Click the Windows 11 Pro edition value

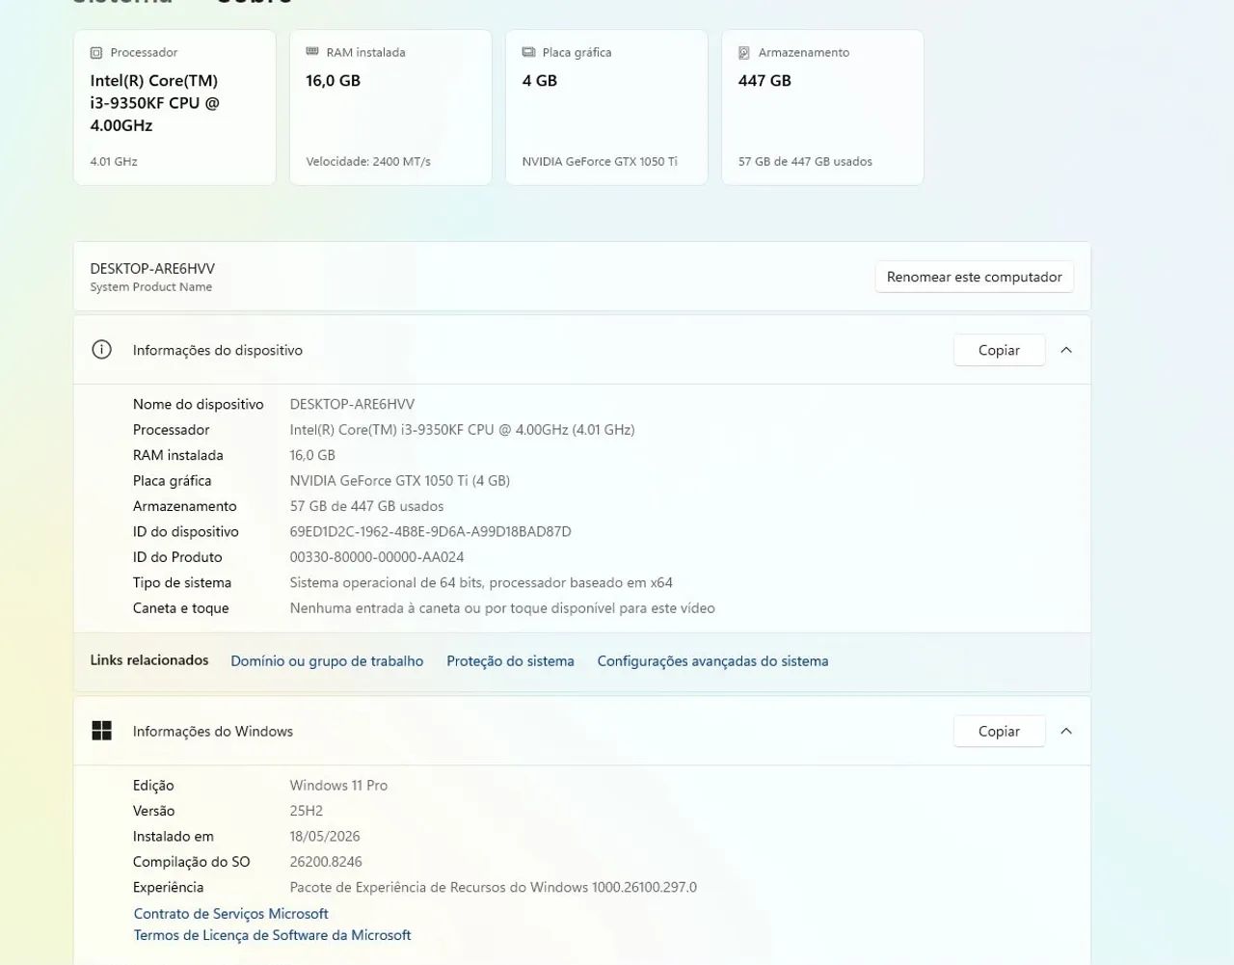(x=338, y=786)
